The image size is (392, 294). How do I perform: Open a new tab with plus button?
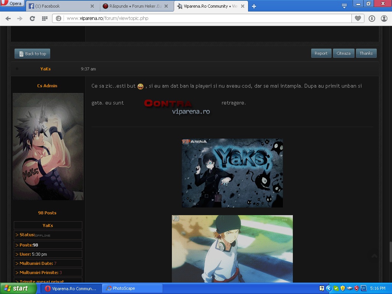(x=254, y=7)
